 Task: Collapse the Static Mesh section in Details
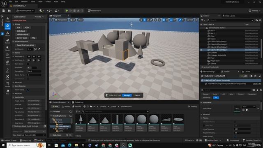click(x=201, y=102)
